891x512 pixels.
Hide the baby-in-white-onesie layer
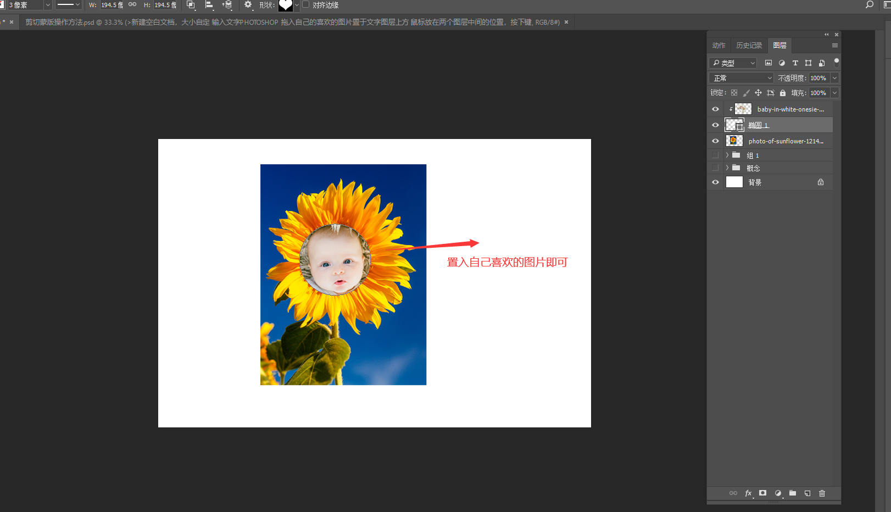715,109
